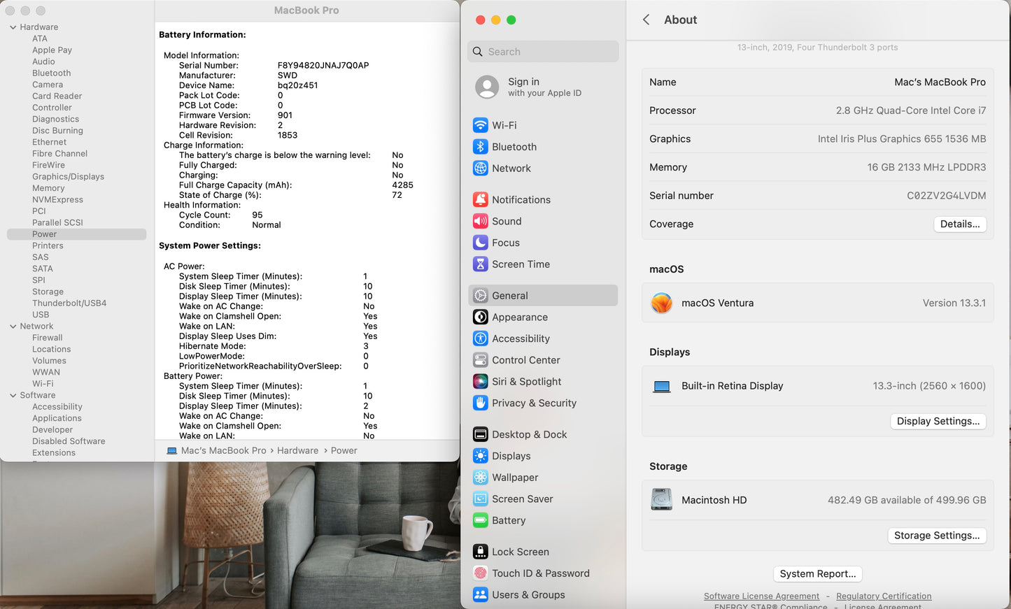The width and height of the screenshot is (1011, 609).
Task: Open Privacy & Security settings icon
Action: click(481, 403)
